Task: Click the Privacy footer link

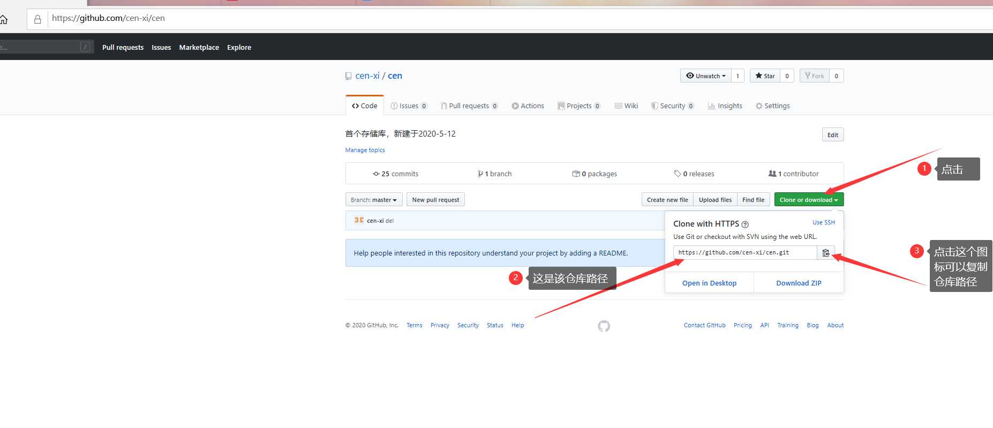Action: [440, 325]
